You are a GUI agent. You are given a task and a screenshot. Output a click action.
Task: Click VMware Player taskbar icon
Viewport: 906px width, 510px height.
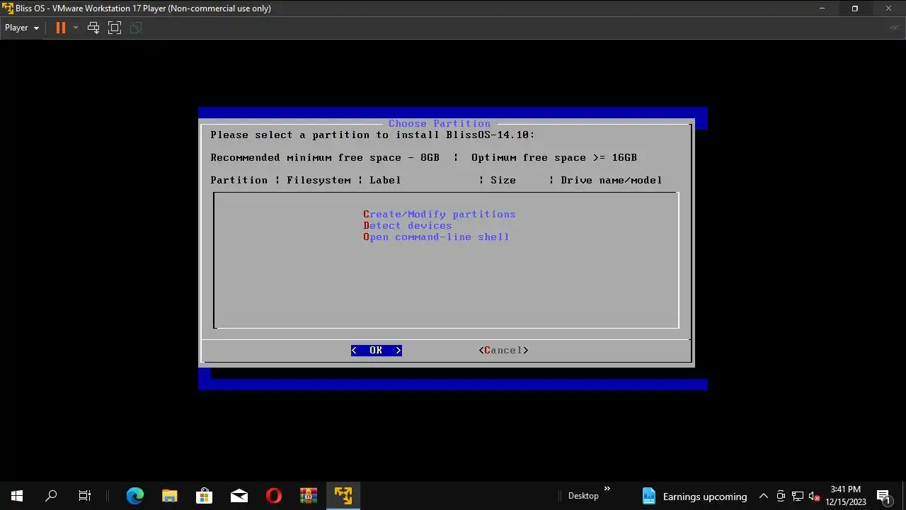(343, 496)
